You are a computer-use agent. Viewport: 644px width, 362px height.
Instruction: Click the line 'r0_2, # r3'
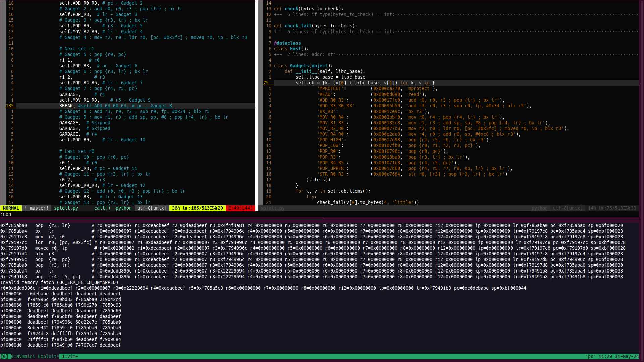point(82,180)
